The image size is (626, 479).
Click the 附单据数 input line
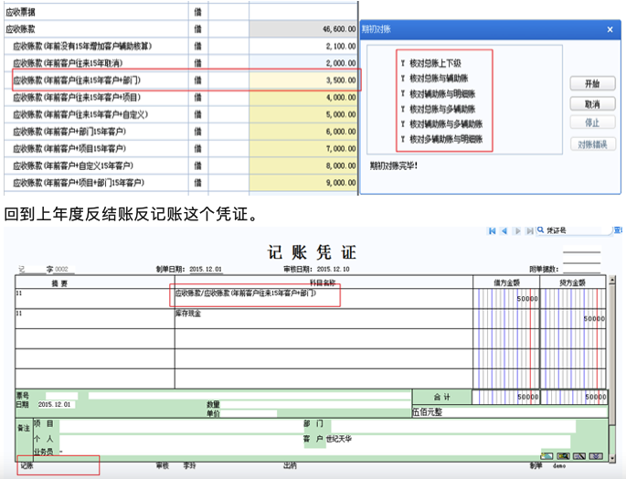coord(581,269)
